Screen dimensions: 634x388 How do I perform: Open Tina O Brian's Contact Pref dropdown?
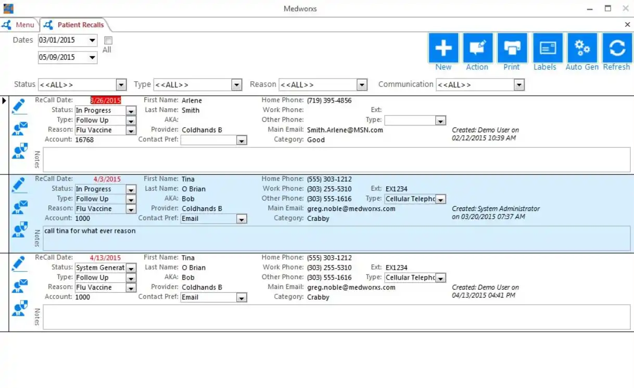(241, 219)
